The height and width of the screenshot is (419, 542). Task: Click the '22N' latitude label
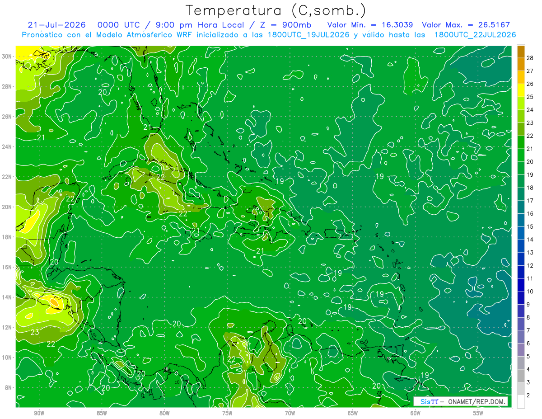click(x=7, y=177)
